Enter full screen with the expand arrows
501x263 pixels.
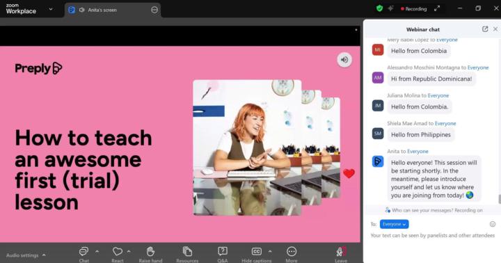pos(437,9)
